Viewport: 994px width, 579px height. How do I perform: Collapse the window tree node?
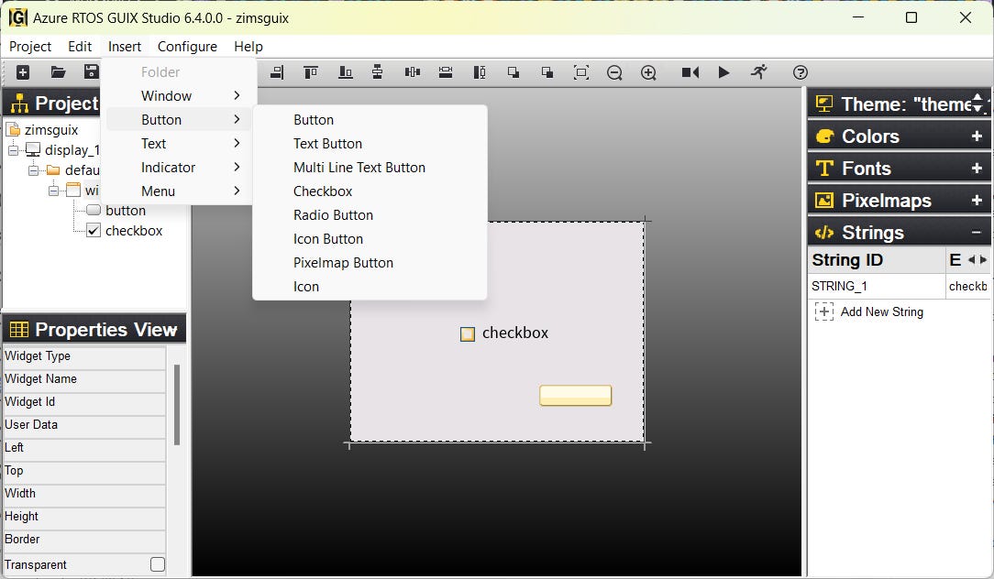[x=53, y=191]
